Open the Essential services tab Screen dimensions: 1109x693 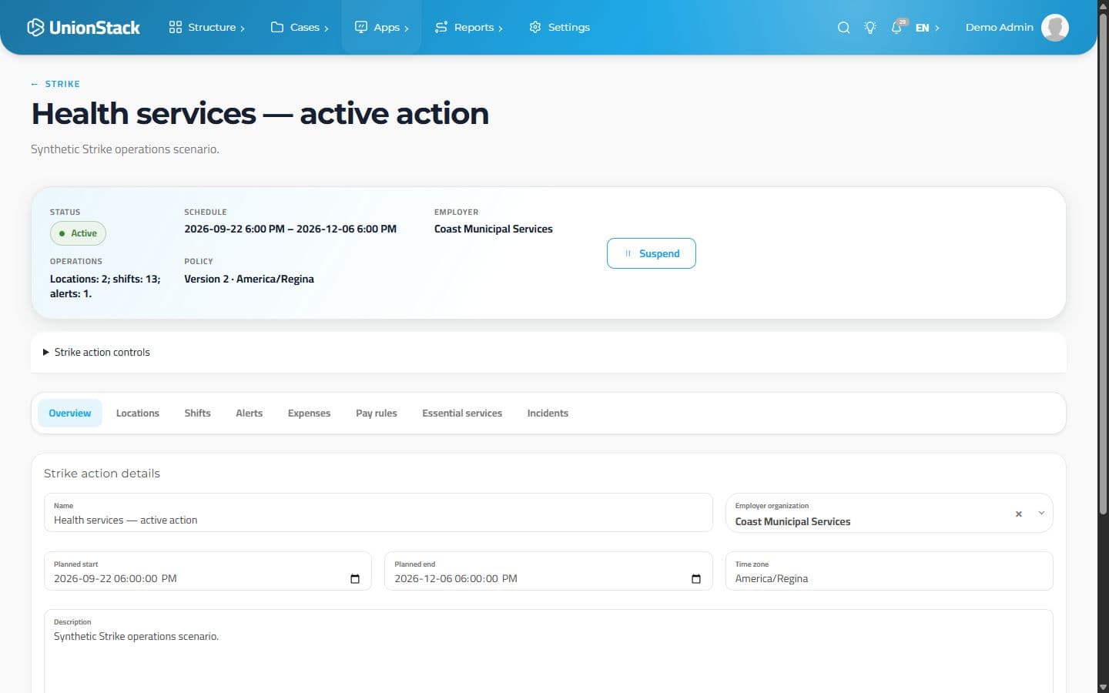pos(462,413)
